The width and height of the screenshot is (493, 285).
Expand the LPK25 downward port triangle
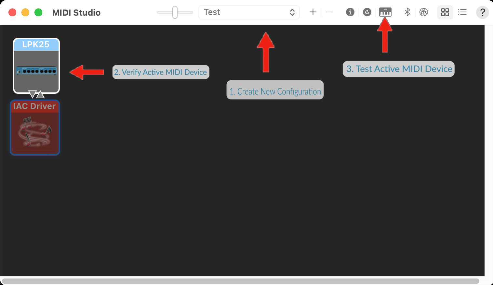(32, 94)
